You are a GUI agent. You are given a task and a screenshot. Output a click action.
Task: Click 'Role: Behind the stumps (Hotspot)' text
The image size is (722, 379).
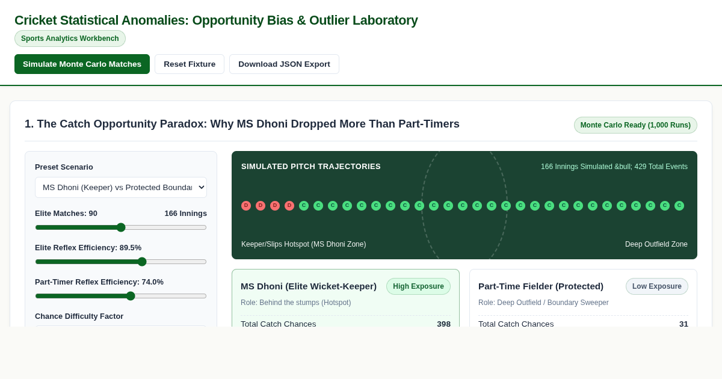click(x=295, y=303)
